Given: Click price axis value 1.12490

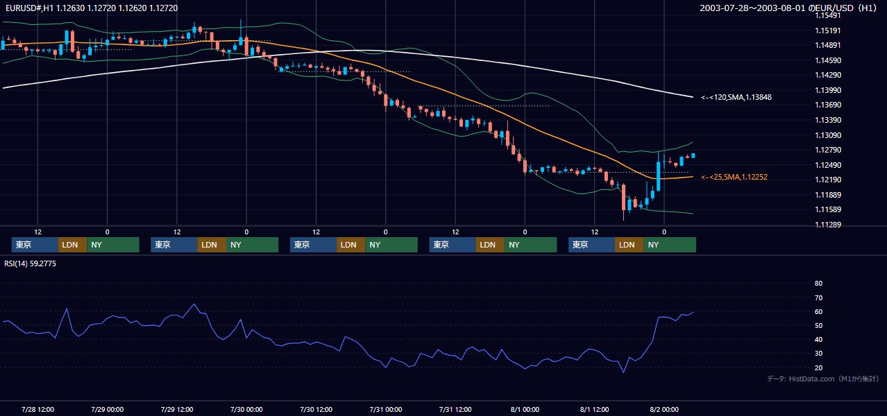Looking at the screenshot, I should pos(829,165).
